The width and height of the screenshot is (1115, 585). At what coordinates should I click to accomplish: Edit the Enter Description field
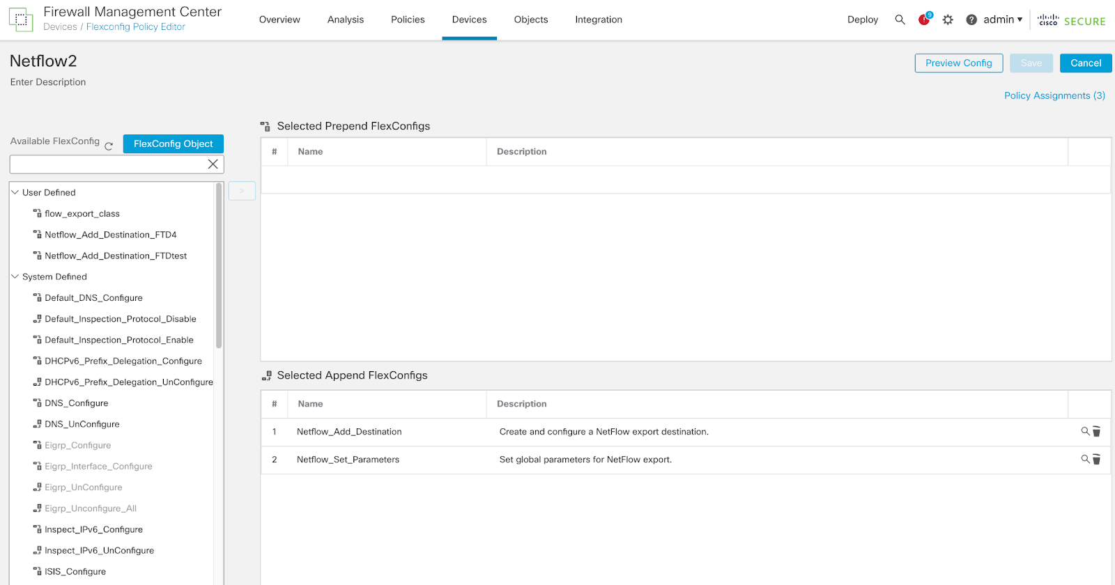pos(48,82)
